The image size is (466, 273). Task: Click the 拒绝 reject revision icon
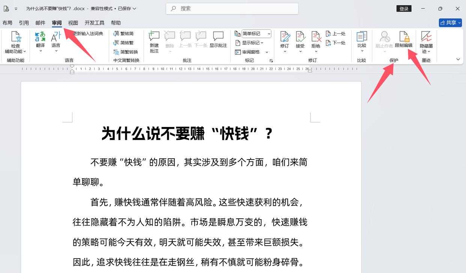coord(316,41)
